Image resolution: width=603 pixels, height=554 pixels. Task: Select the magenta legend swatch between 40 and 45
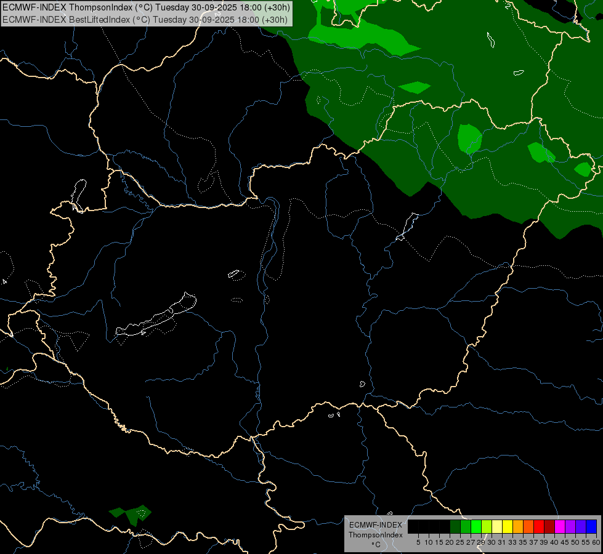pyautogui.click(x=560, y=526)
